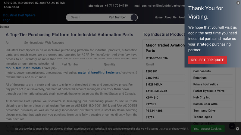Image resolution: width=241 pixels, height=135 pixels.
Task: Open the Hub City Inc entry
Action: [202, 97]
